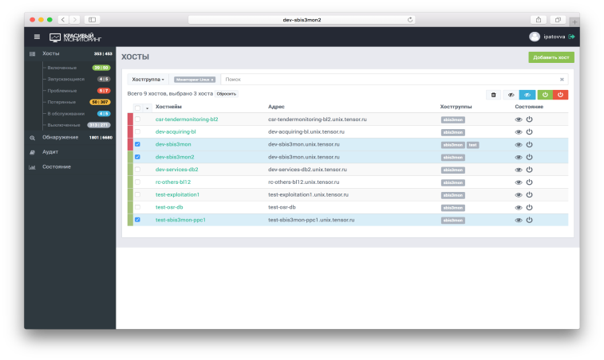This screenshot has width=604, height=360.
Task: Click the blue eye bulk action button
Action: coord(527,95)
